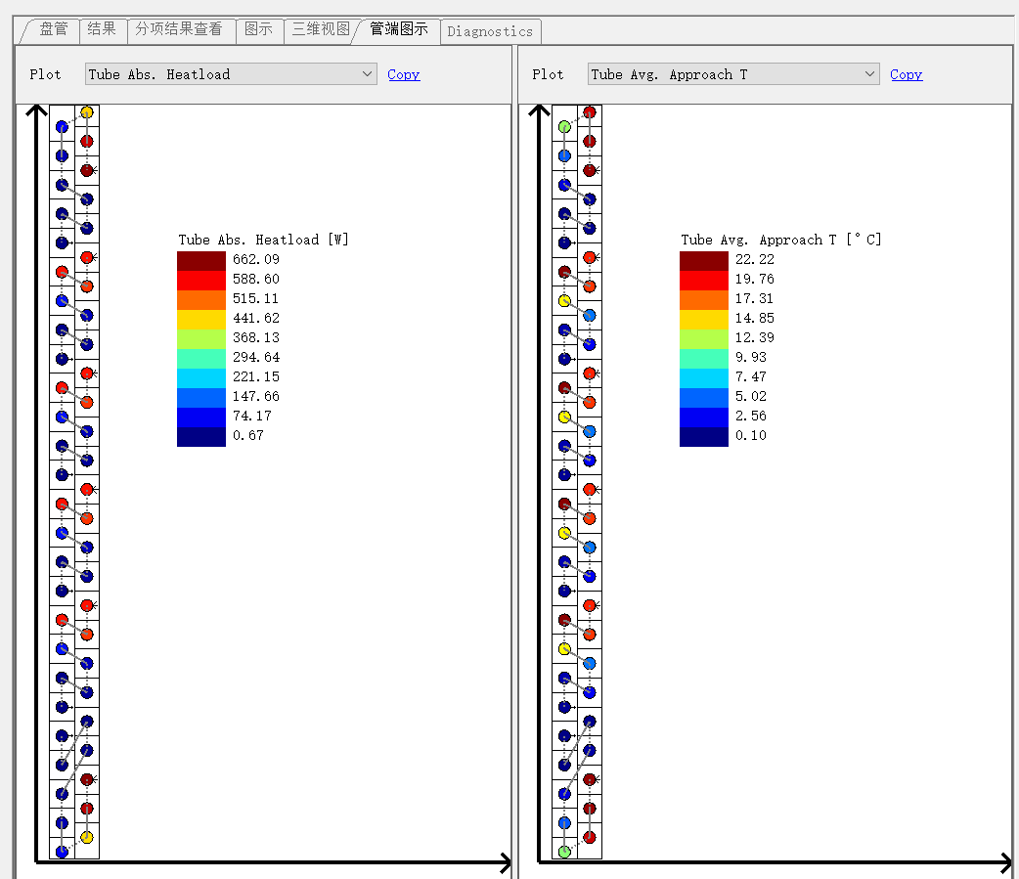Click the 294.64 aqua heatload swatch
This screenshot has height=879, width=1019.
click(201, 358)
